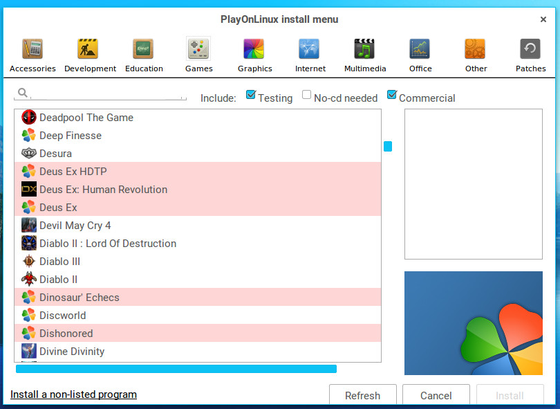This screenshot has width=560, height=409.
Task: Open the Other category
Action: point(476,55)
